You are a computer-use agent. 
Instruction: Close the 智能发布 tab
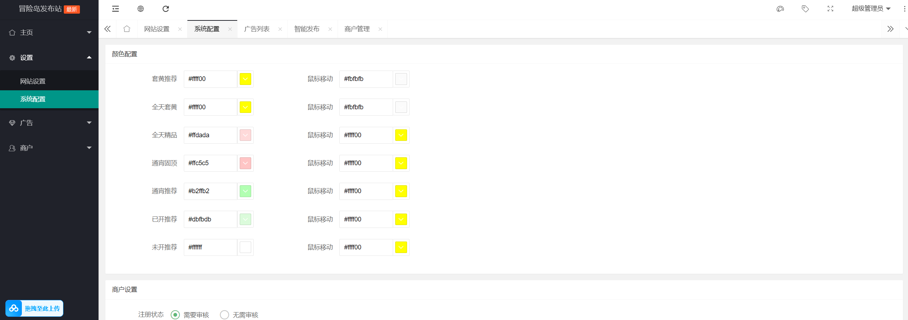(330, 29)
